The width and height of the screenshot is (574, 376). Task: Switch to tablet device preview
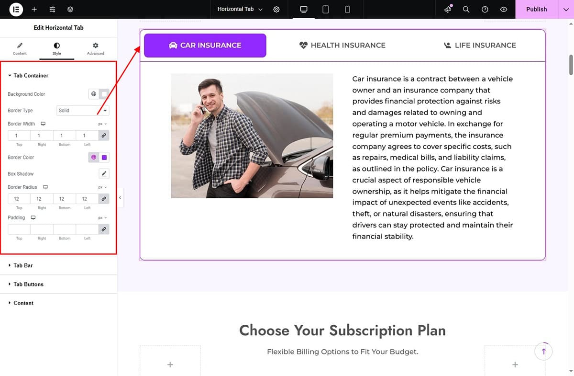pos(325,9)
